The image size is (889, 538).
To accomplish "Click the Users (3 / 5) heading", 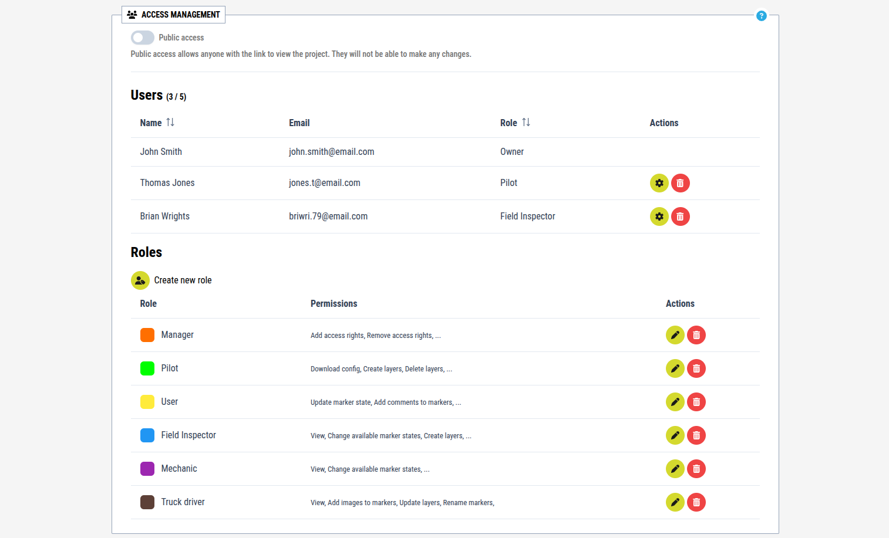I will click(159, 95).
